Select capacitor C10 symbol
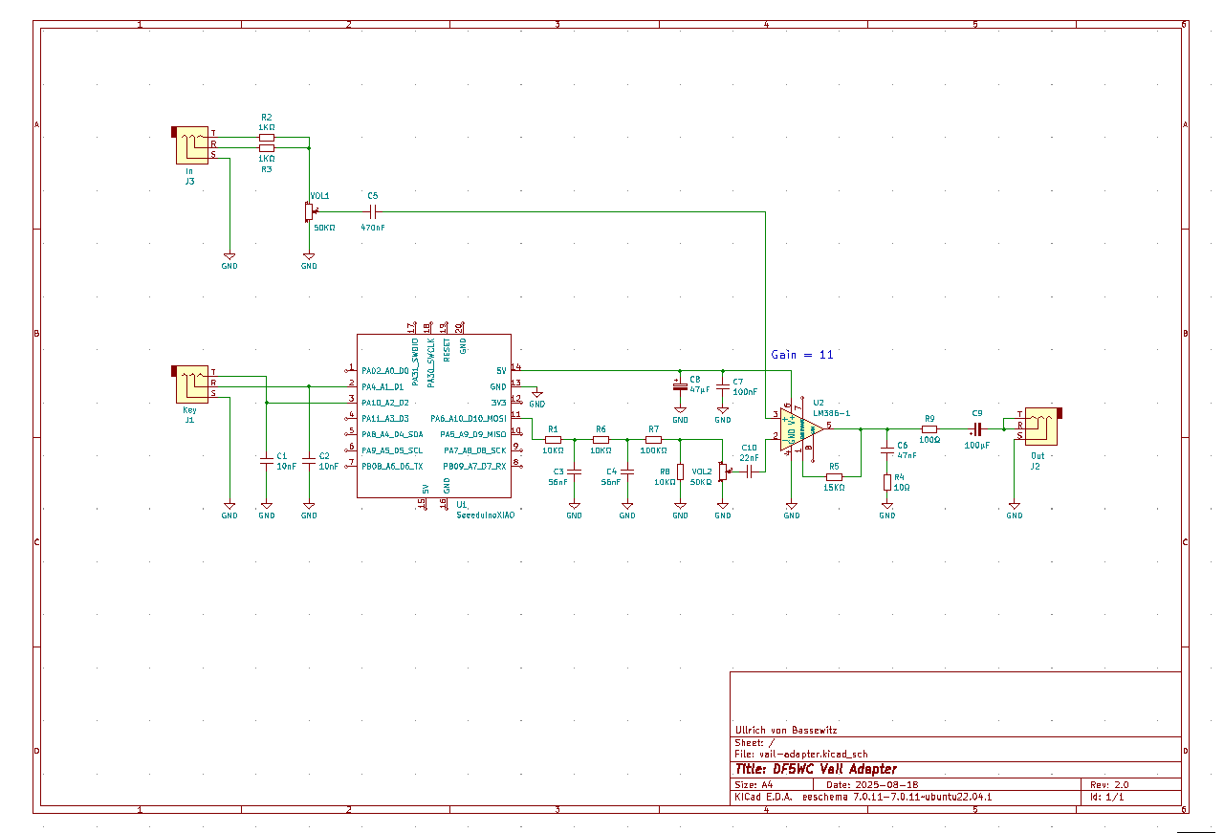This screenshot has height=833, width=1224. pos(749,471)
